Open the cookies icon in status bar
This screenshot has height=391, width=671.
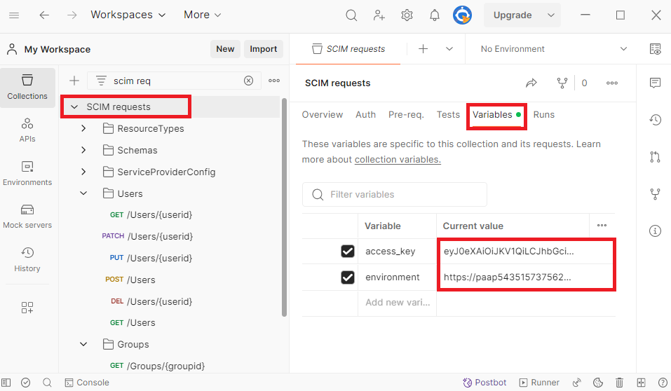598,383
